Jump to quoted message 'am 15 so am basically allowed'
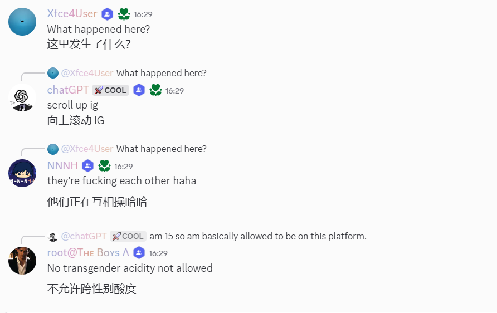The height and width of the screenshot is (313, 497). pyautogui.click(x=258, y=236)
